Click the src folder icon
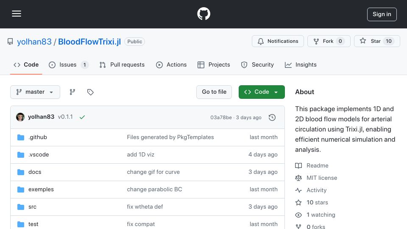The height and width of the screenshot is (229, 407). click(21, 207)
